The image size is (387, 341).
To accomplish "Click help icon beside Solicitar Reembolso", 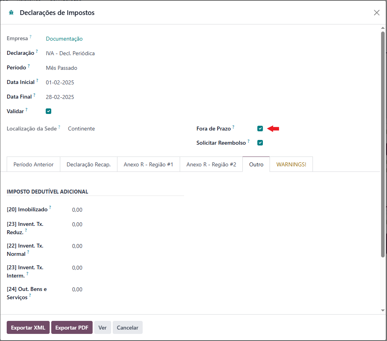I will (249, 141).
